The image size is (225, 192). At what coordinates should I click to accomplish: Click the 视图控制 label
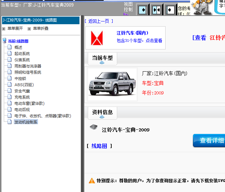(128, 7)
